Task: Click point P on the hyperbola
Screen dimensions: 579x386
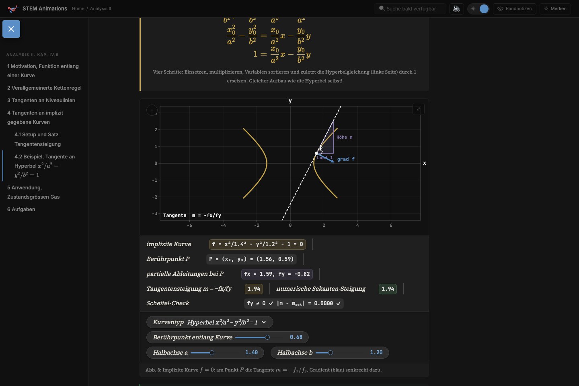Action: (x=316, y=153)
